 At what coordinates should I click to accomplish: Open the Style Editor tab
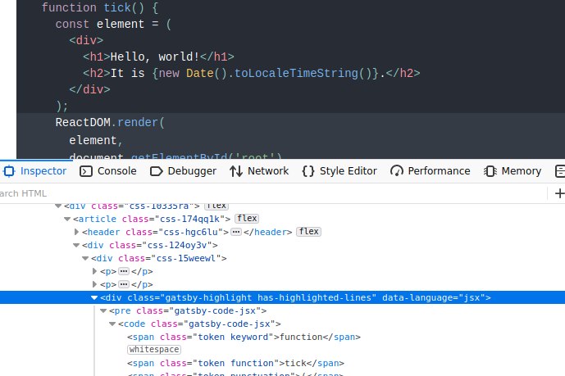click(x=339, y=171)
